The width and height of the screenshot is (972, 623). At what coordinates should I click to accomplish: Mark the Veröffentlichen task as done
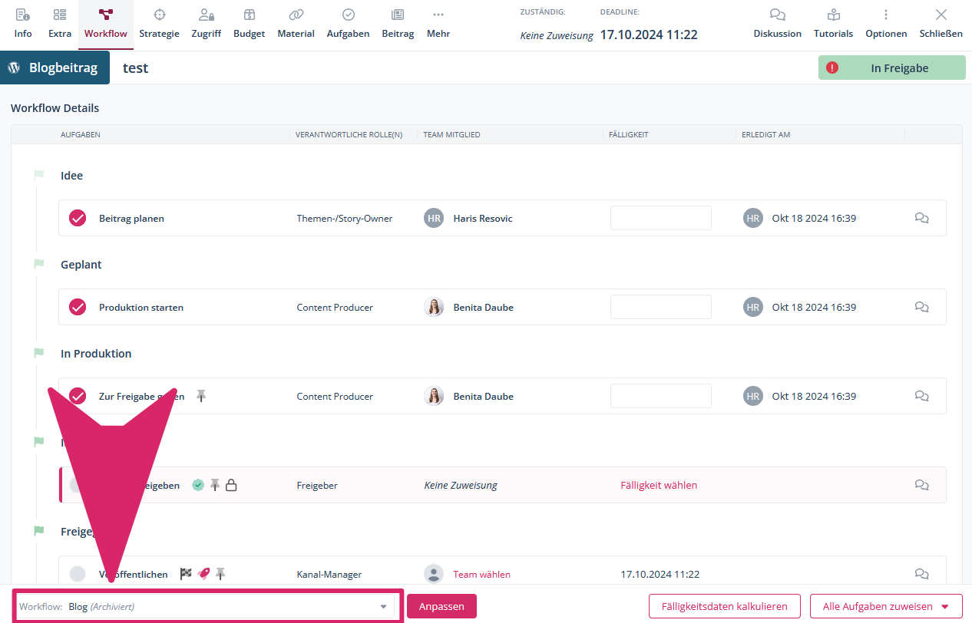tap(78, 574)
